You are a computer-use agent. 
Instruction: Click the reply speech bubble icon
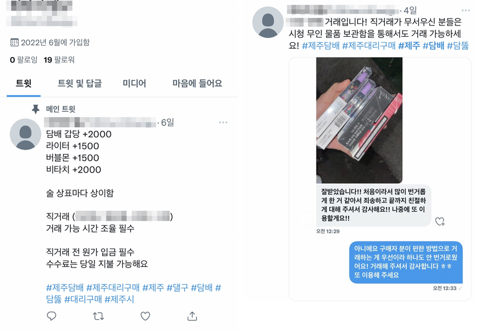[x=52, y=316]
